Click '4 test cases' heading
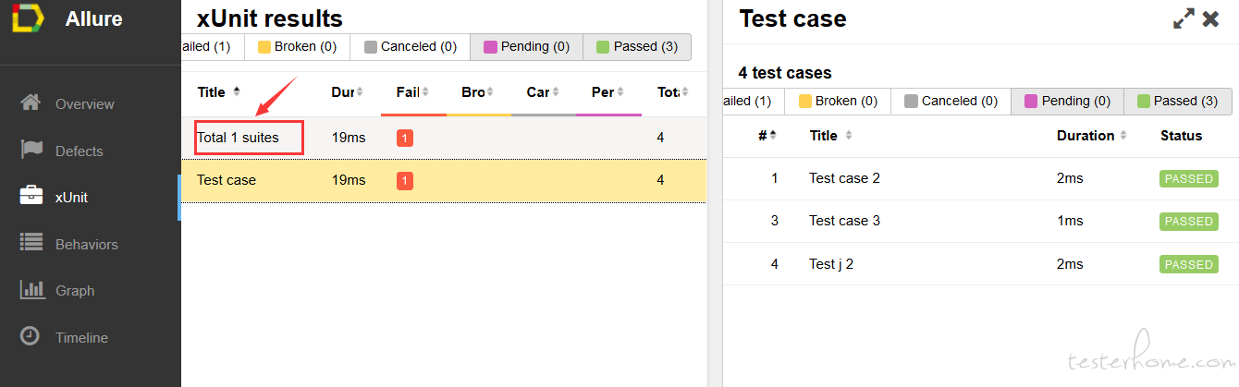The width and height of the screenshot is (1239, 387). click(785, 72)
